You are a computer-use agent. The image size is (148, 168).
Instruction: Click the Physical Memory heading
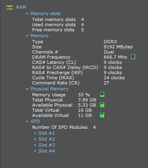(49, 89)
